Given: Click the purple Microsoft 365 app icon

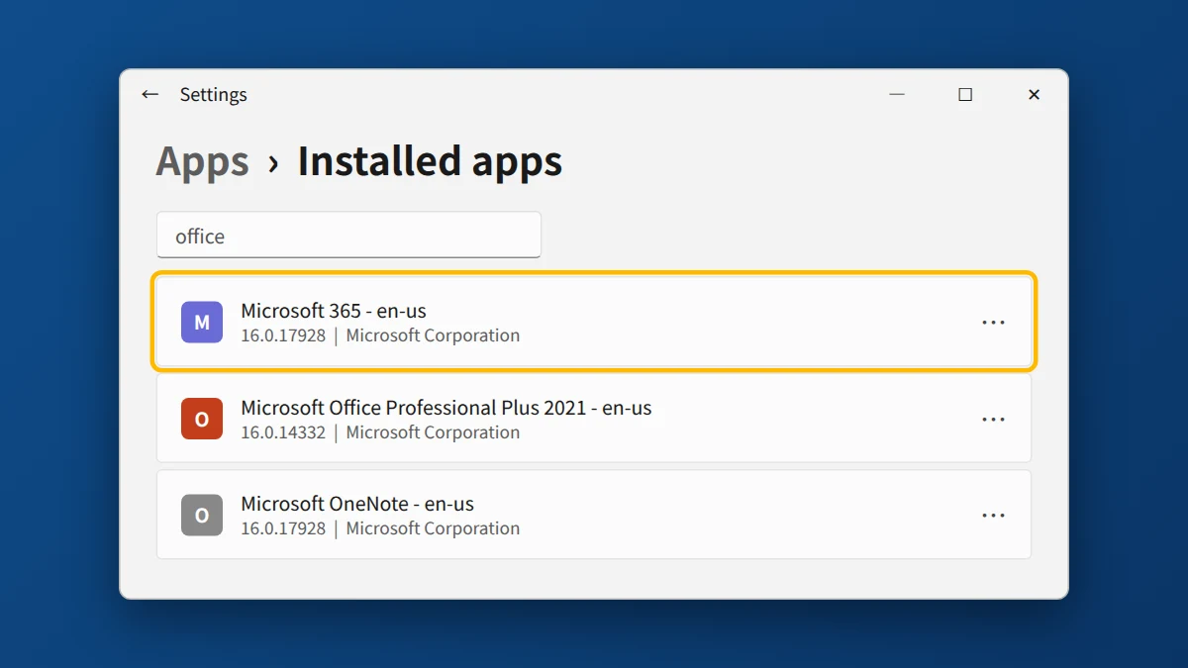Looking at the screenshot, I should coord(202,322).
